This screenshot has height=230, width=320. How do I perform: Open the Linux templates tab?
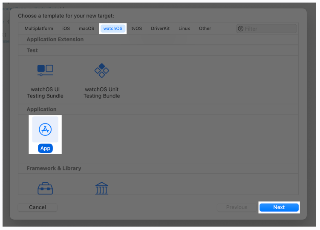(x=184, y=29)
